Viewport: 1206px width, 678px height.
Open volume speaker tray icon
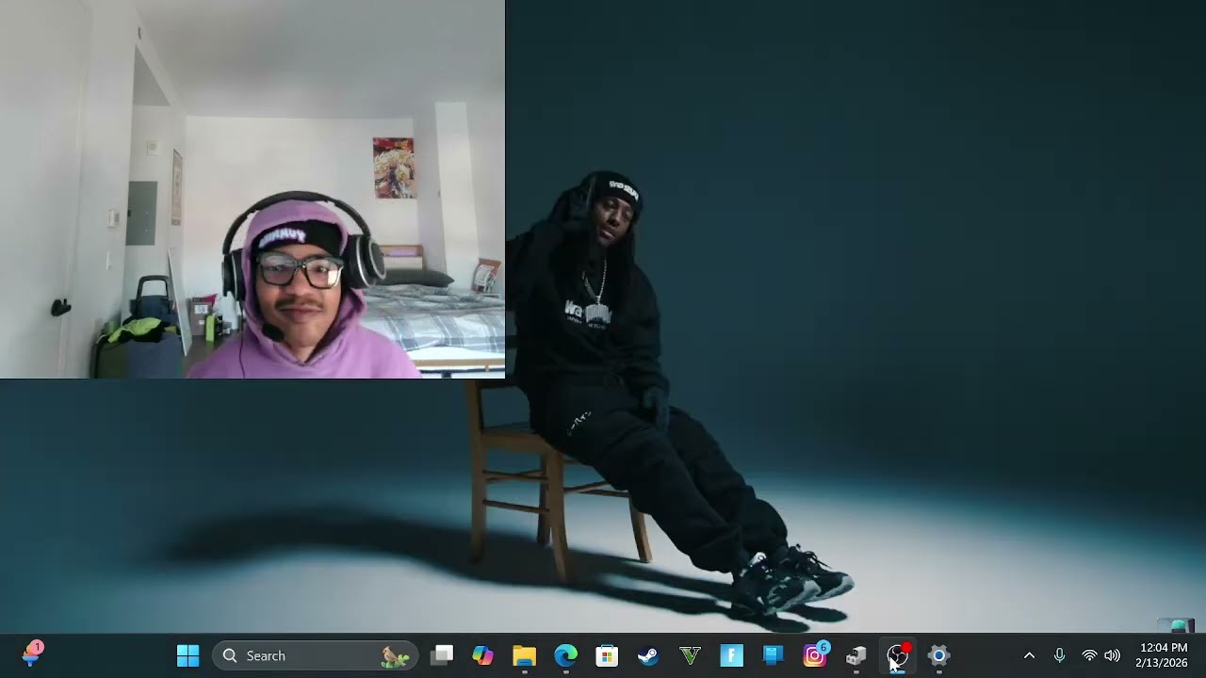pyautogui.click(x=1112, y=655)
